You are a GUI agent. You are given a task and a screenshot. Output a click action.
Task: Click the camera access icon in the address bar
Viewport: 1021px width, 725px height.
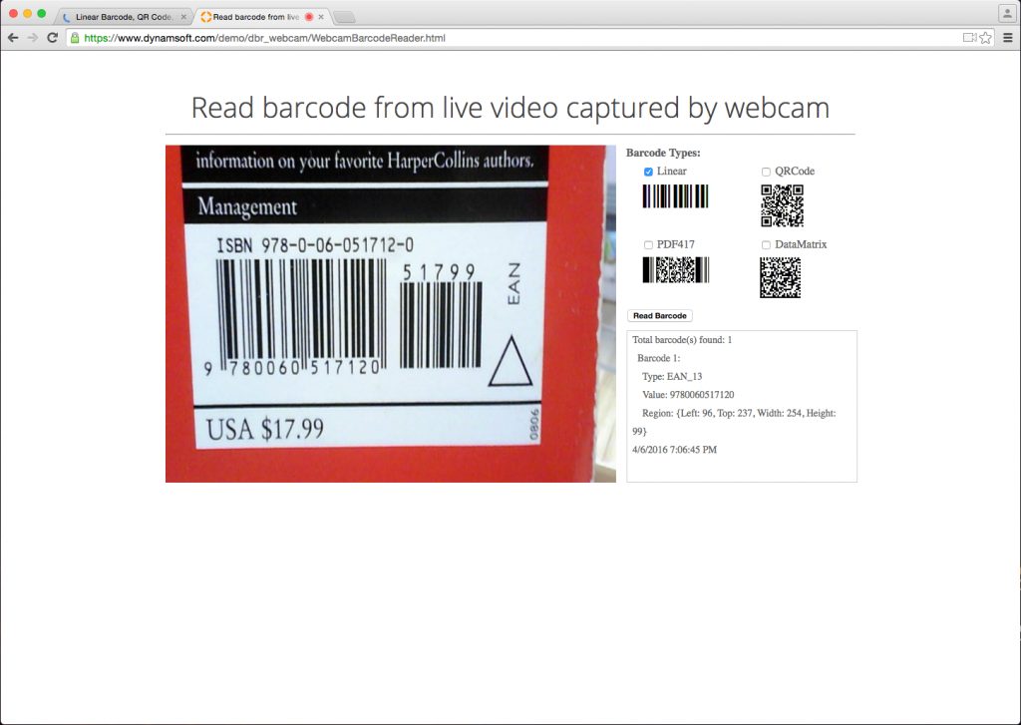(969, 38)
